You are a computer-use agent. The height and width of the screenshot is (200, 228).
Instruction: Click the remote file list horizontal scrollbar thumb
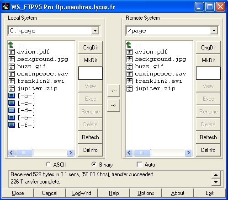pyautogui.click(x=142, y=152)
